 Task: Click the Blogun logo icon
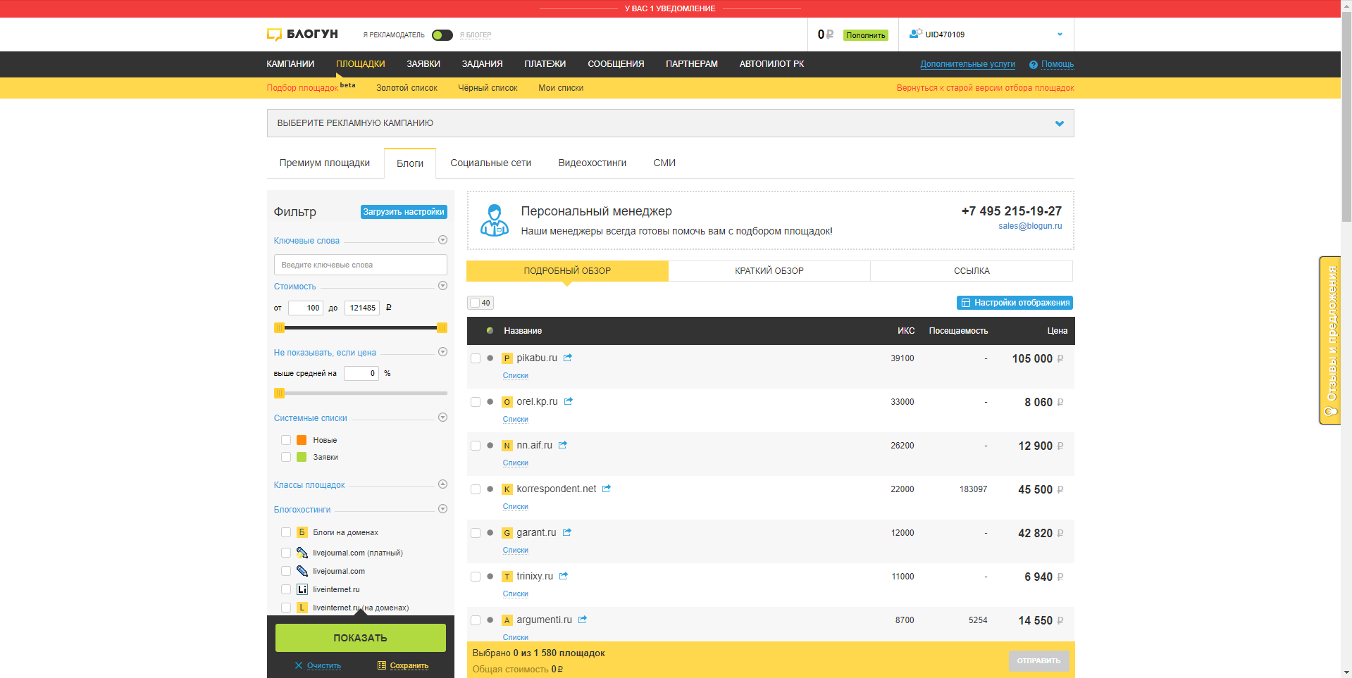pos(274,34)
